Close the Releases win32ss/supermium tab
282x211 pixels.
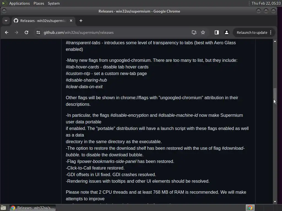pos(71,21)
